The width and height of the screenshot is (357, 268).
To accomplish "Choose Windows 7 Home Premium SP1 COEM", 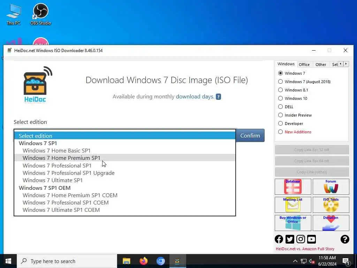I will pos(125,195).
